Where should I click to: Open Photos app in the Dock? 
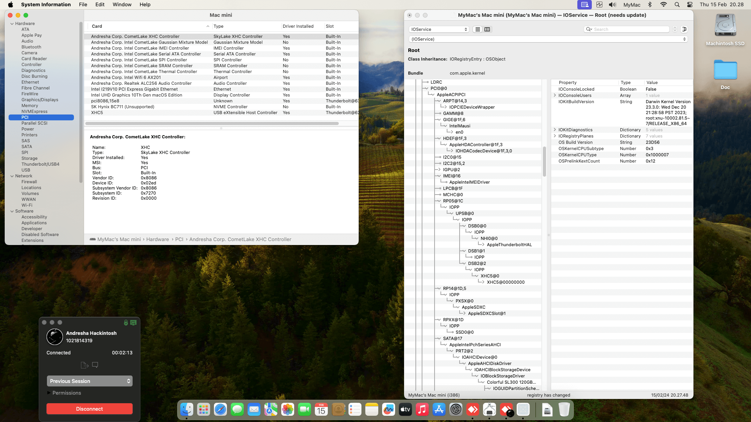(287, 409)
